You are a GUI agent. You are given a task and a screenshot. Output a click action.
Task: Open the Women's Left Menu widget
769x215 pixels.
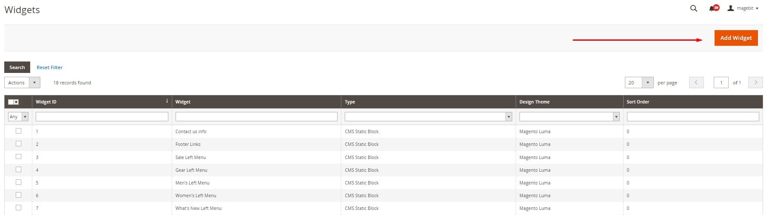[196, 195]
